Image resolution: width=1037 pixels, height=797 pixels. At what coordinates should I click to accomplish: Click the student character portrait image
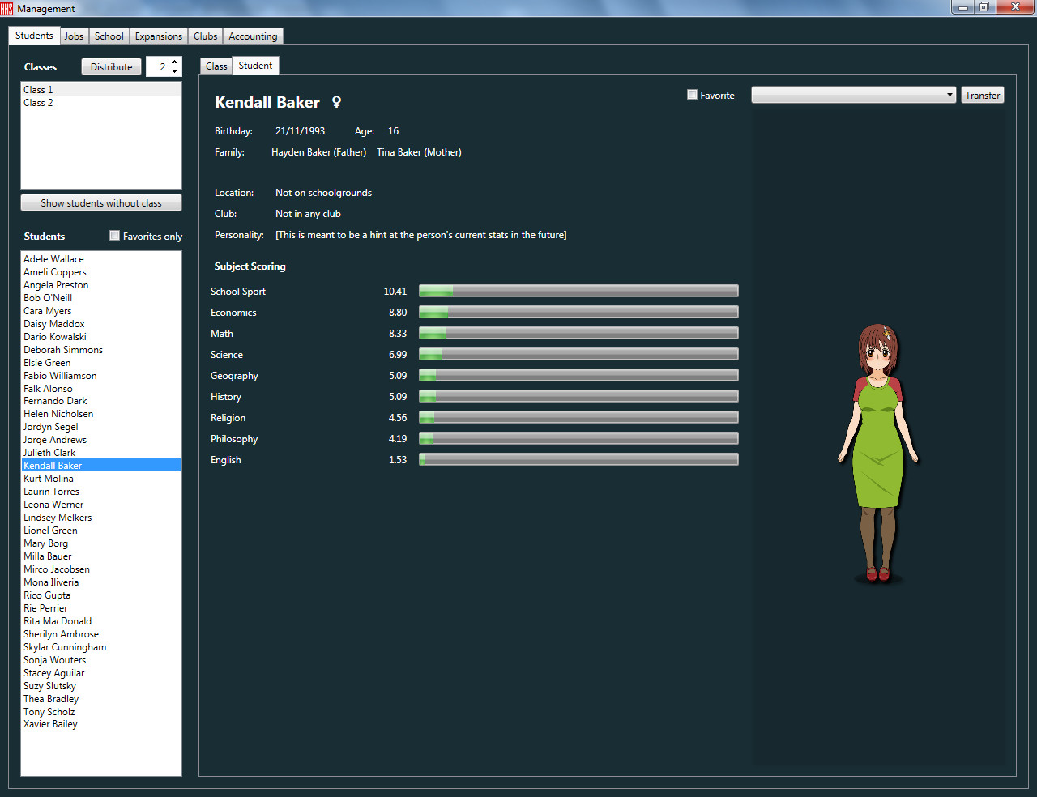(x=878, y=454)
